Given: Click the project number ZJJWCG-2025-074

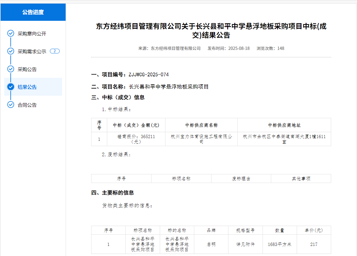Looking at the screenshot, I should click(149, 75).
